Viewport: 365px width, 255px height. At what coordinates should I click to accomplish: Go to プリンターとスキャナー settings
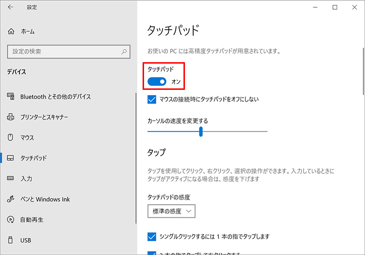pos(44,117)
